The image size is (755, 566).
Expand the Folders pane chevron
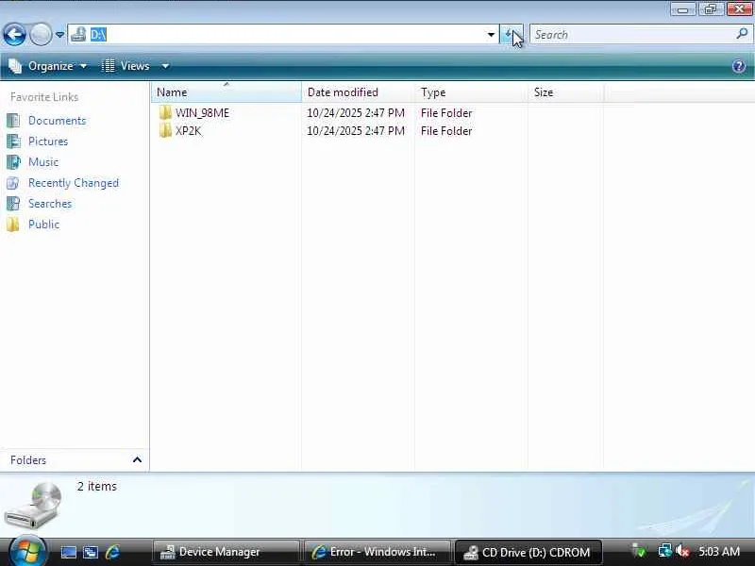(x=137, y=460)
